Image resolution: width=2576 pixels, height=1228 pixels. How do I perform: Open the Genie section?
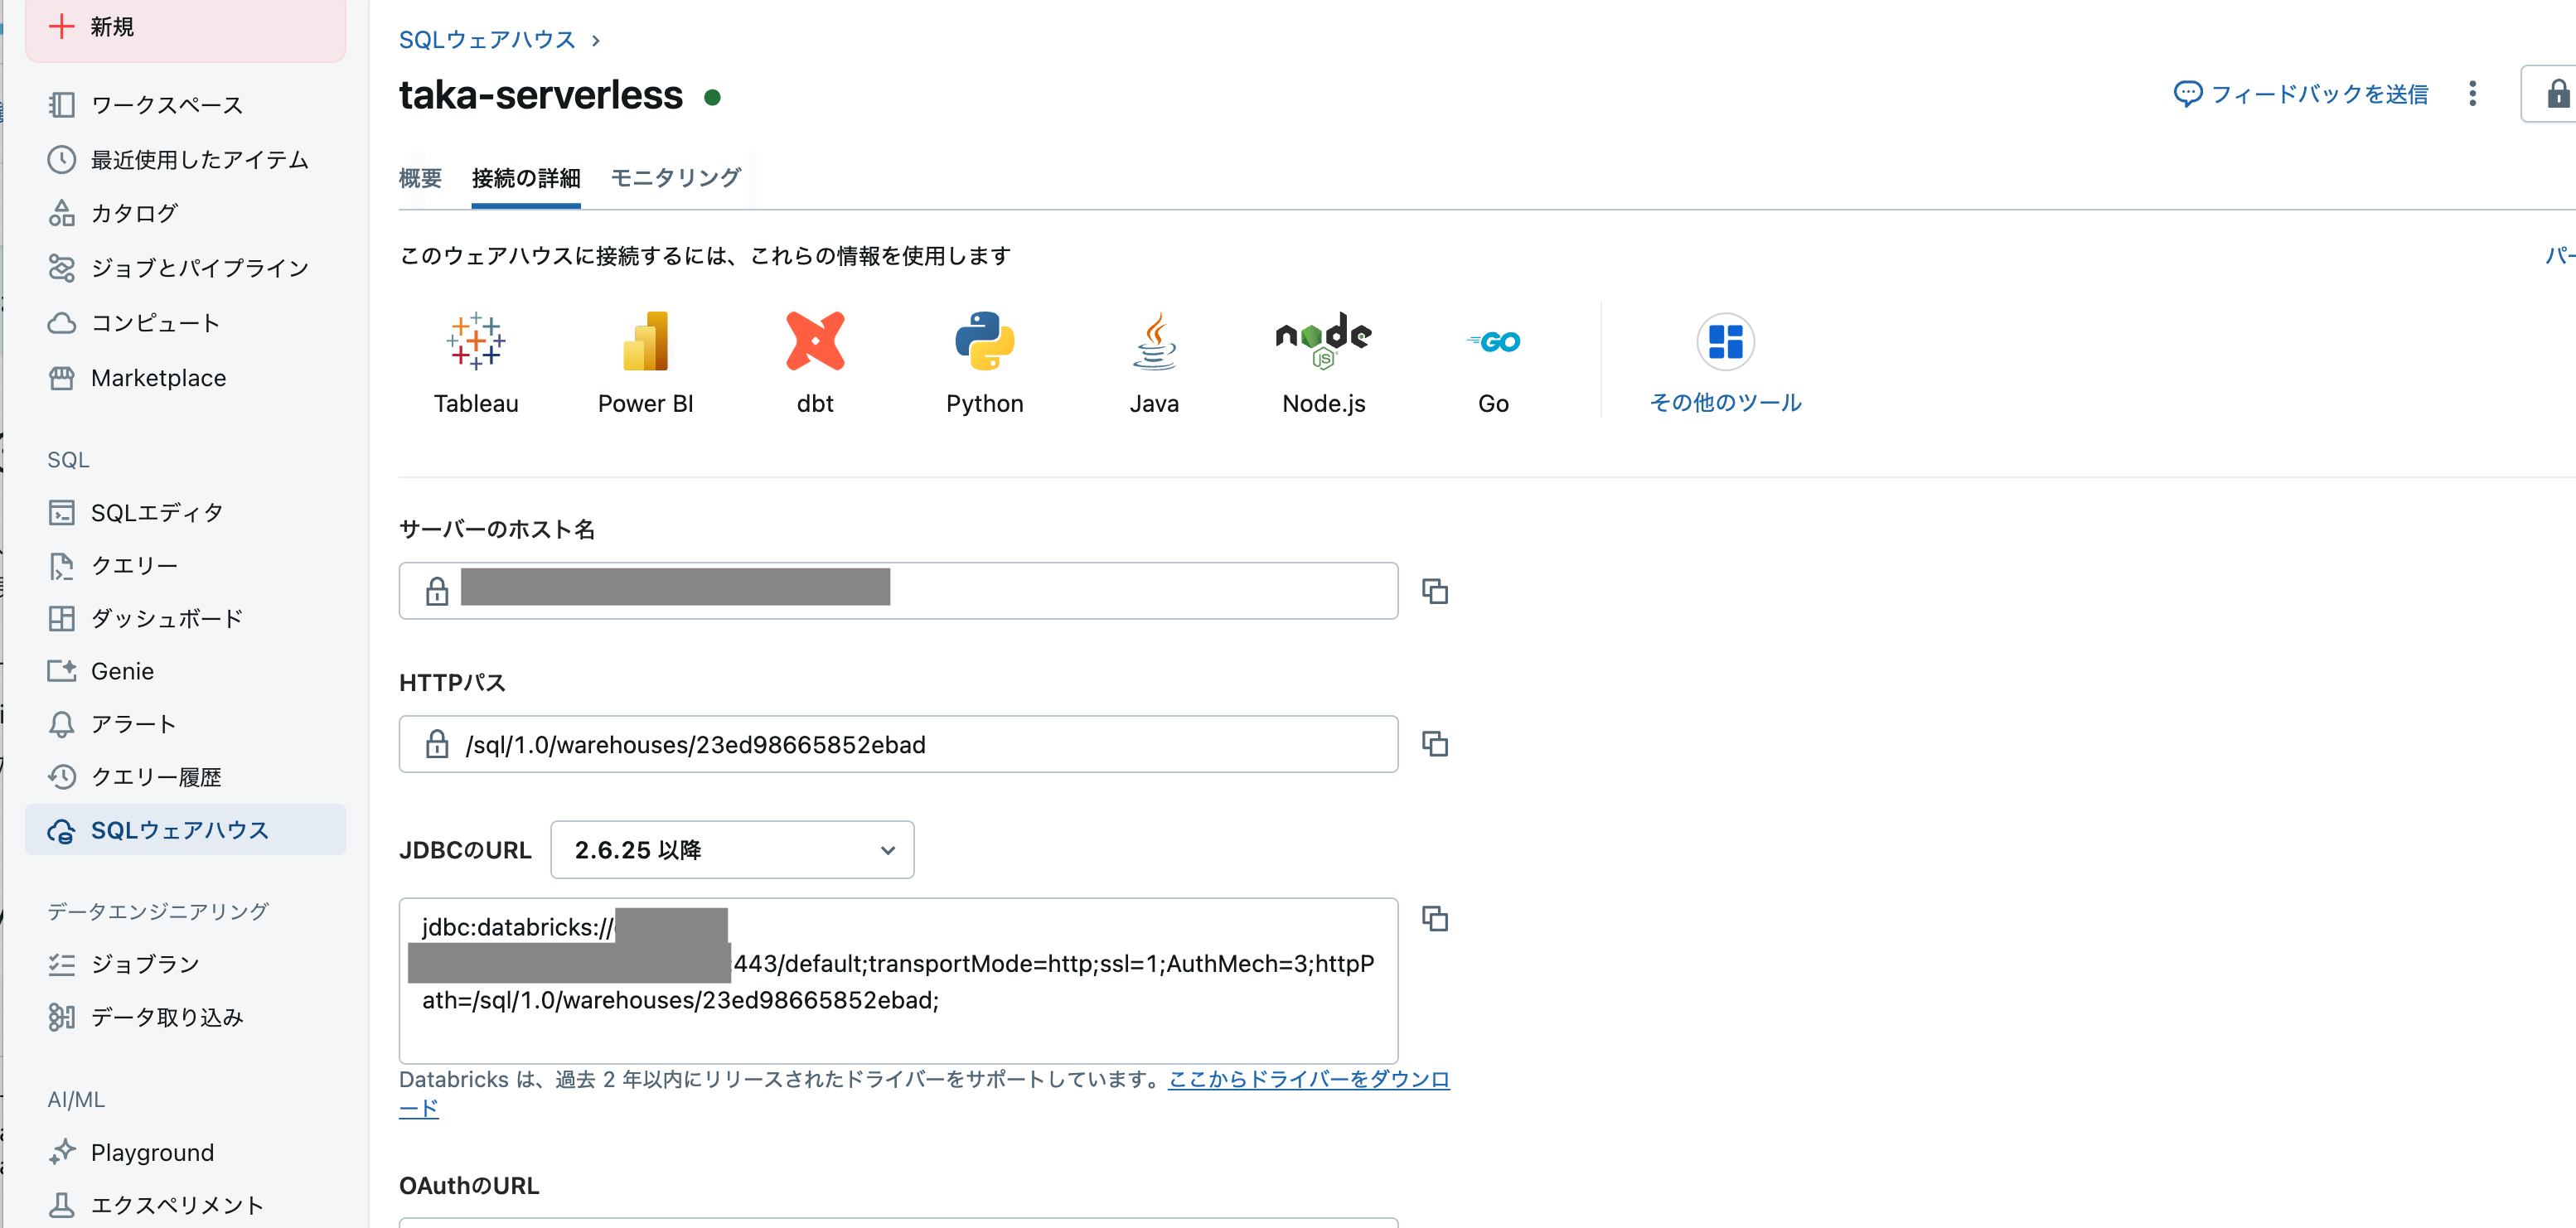(122, 670)
